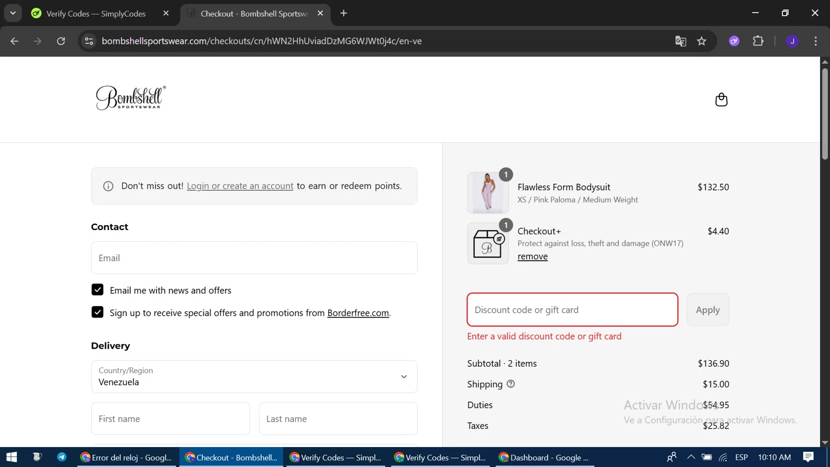Click the vertical page scrollbar thumb
The height and width of the screenshot is (467, 830).
(x=825, y=113)
